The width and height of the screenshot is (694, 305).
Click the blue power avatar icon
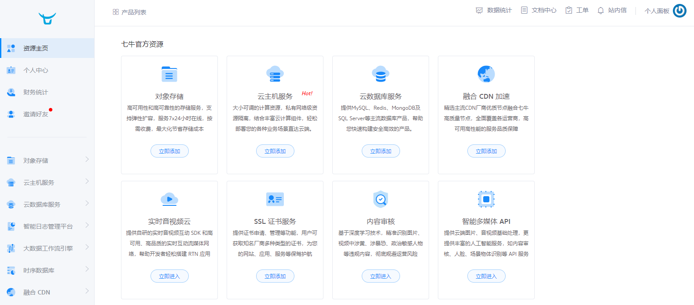coord(679,11)
